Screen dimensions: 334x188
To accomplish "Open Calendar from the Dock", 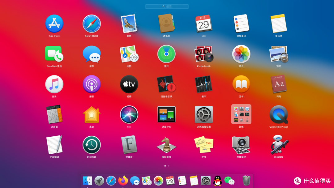I will 170,181.
